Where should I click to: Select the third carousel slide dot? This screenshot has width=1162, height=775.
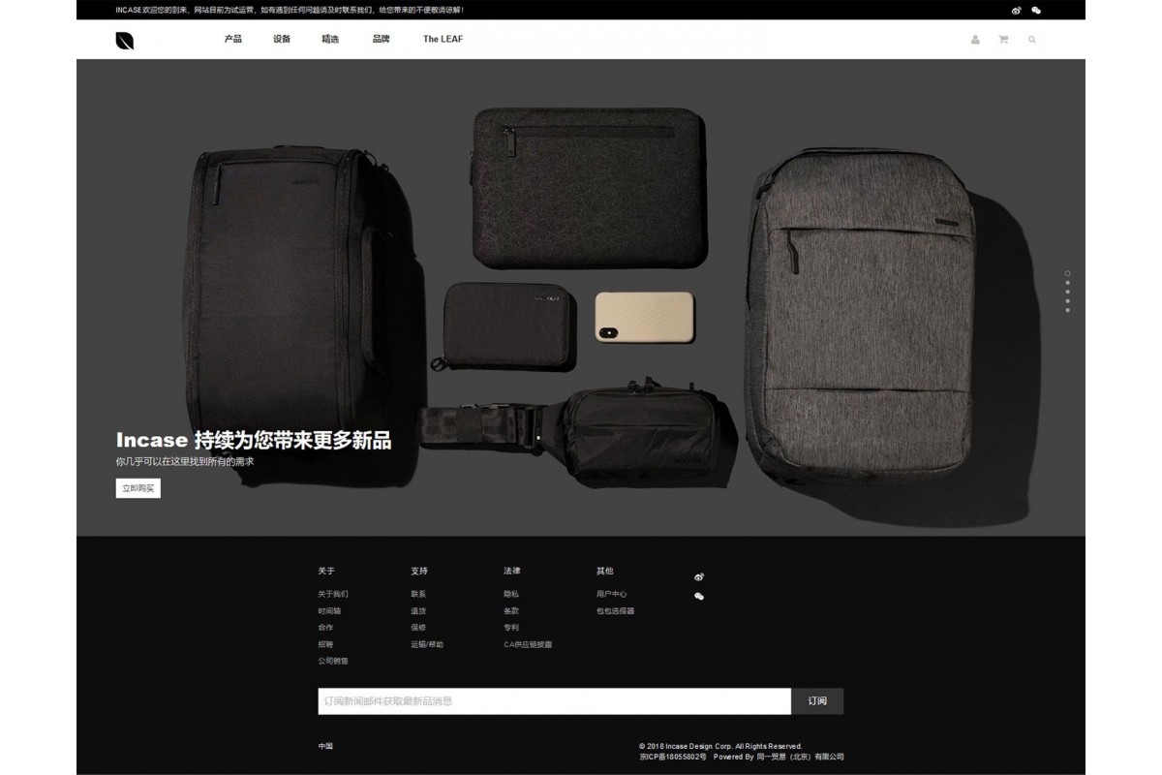pos(1067,292)
